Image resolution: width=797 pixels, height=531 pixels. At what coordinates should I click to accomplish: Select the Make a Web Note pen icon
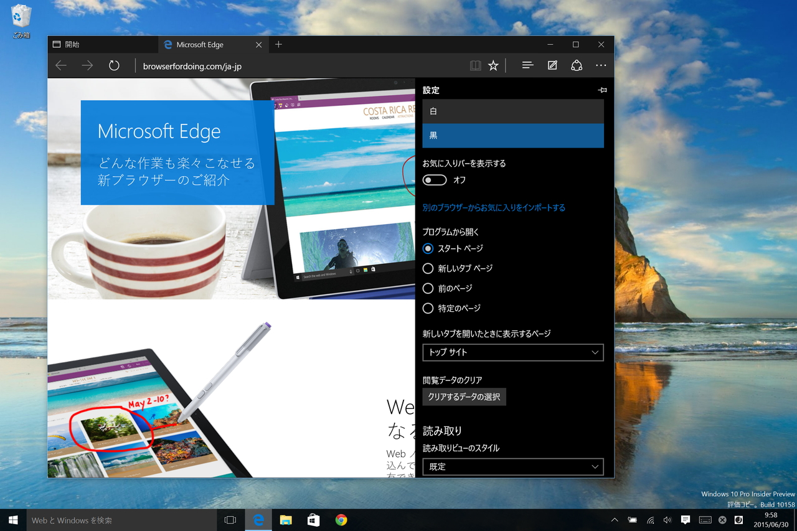(552, 65)
